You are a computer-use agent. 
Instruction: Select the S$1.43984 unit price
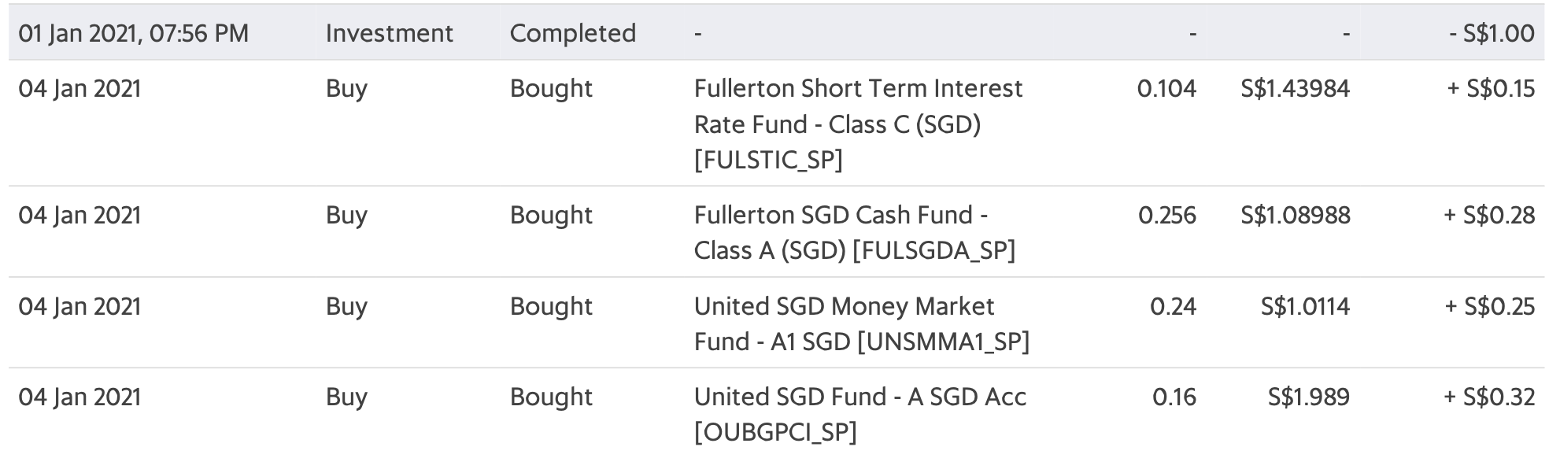(x=1296, y=88)
